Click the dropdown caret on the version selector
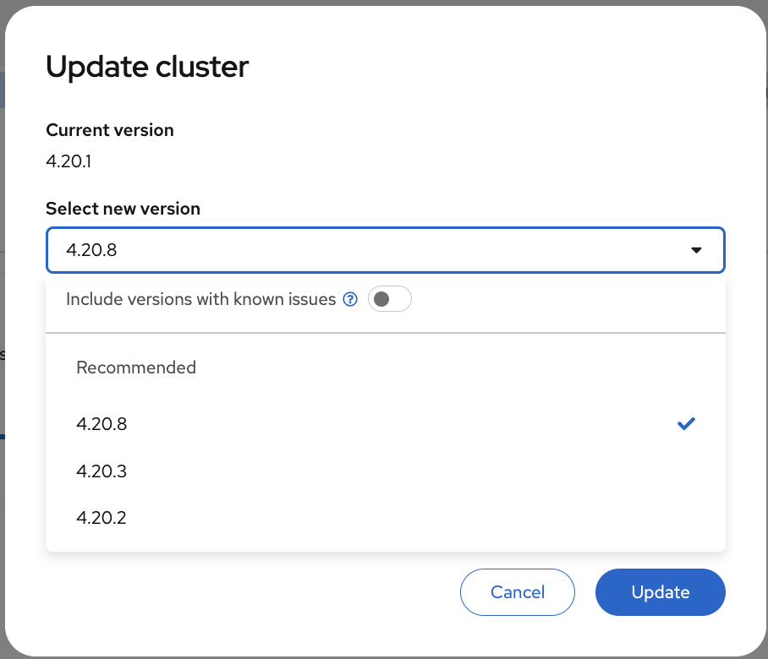This screenshot has height=659, width=768. [x=695, y=250]
